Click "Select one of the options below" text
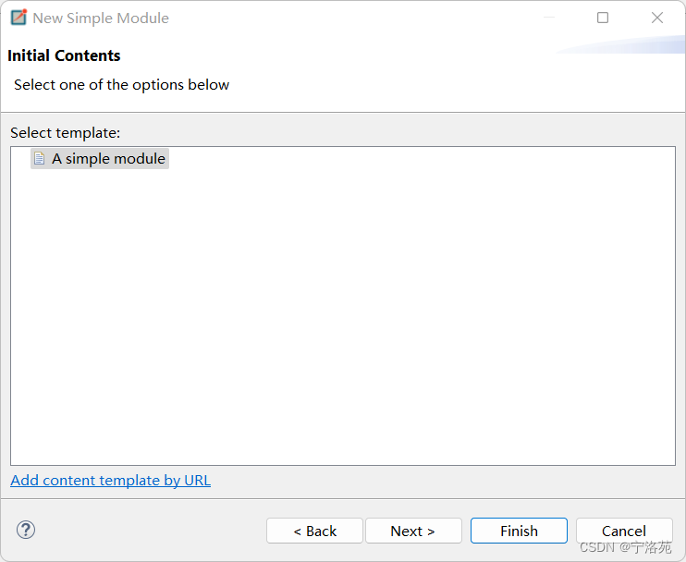Viewport: 686px width, 562px height. click(x=122, y=84)
